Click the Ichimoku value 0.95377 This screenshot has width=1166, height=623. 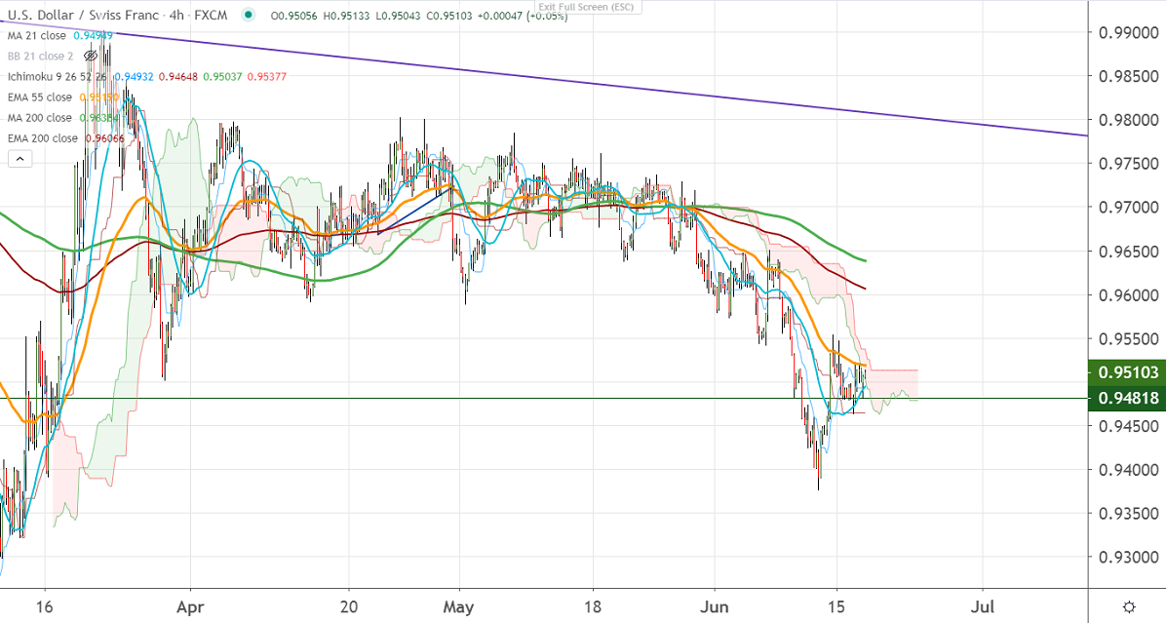pyautogui.click(x=266, y=77)
